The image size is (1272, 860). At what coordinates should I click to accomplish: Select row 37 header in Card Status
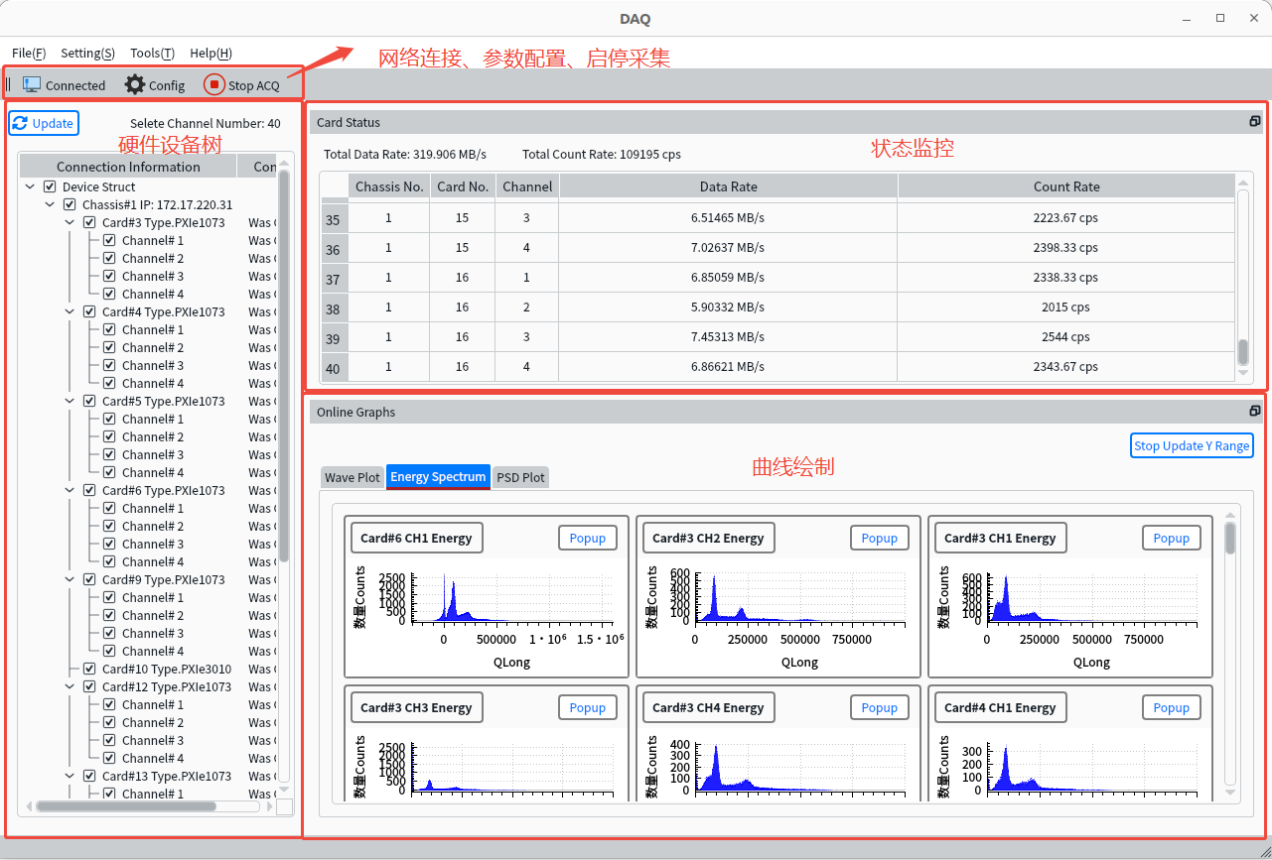333,280
